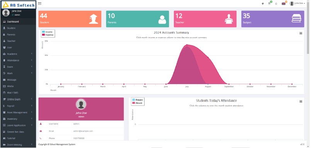
Task: Click the Inventory sidebar icon
Action: click(4, 119)
